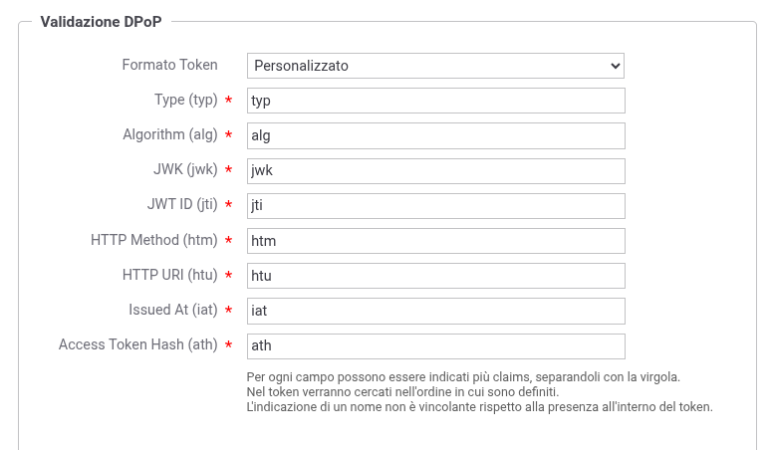Click the HTTP URI (htu) text field
Screen dimensions: 768x450
435,276
